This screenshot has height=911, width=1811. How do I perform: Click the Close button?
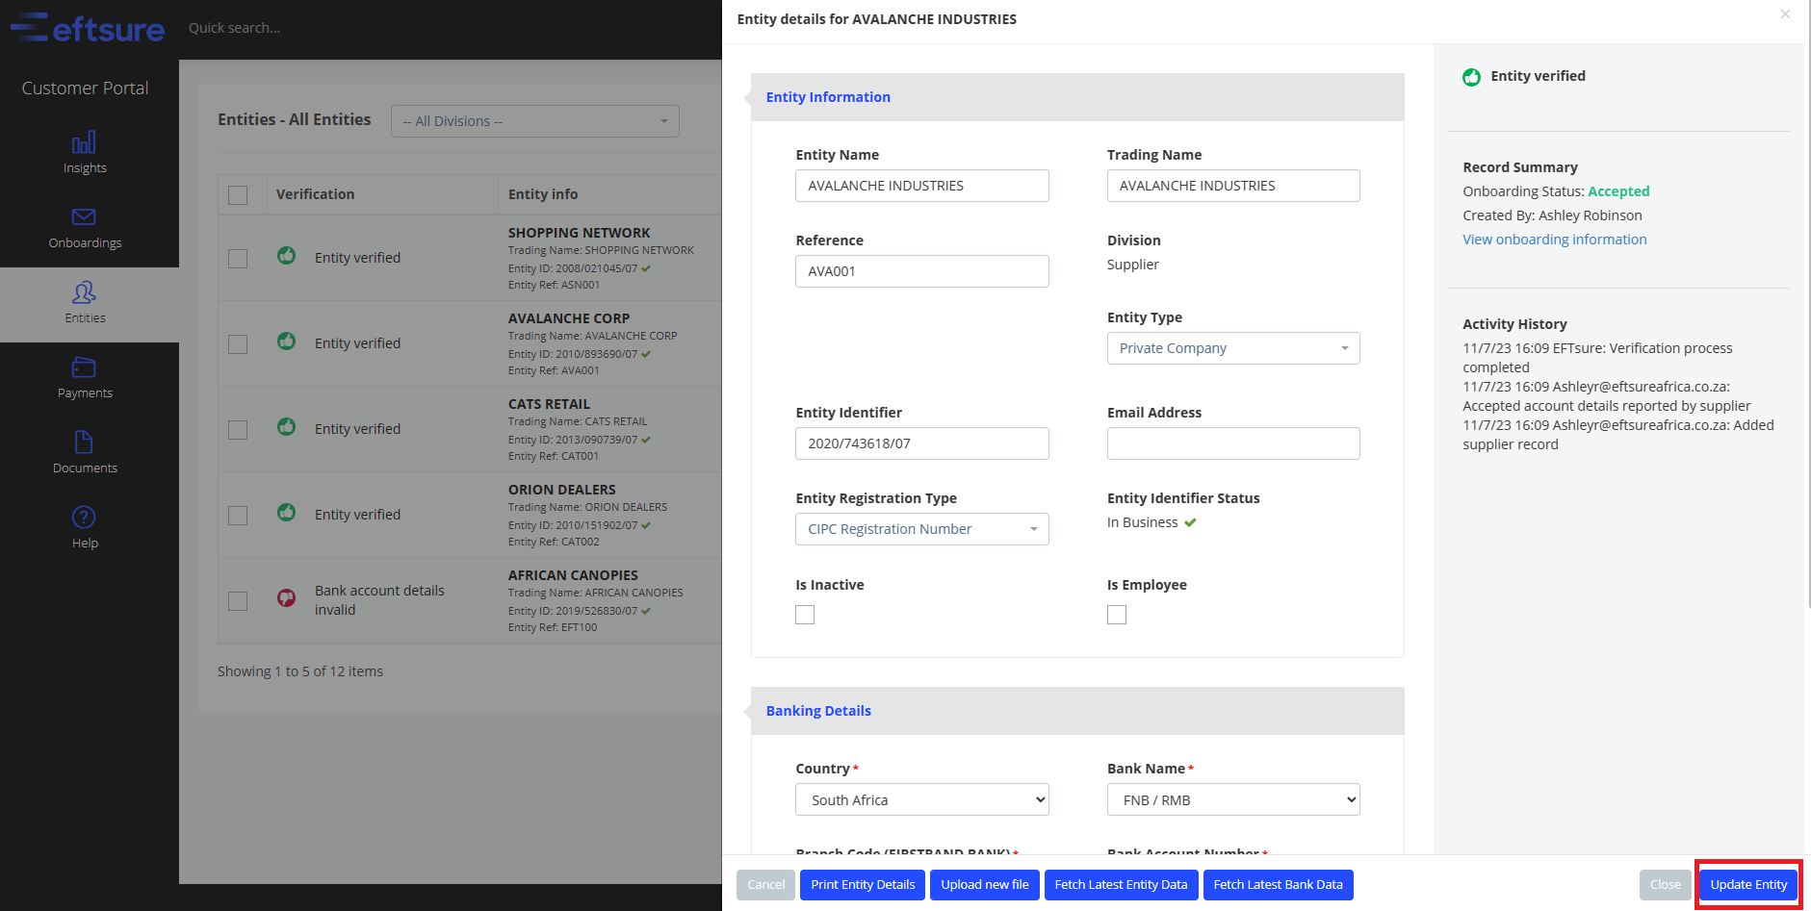(1665, 885)
